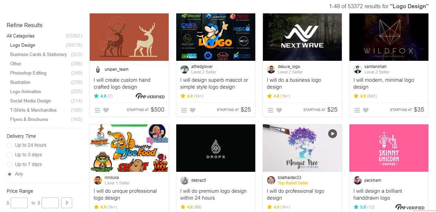The image size is (436, 212).
Task: Click the heart icon on the samlanshah gig
Action: 366,110
